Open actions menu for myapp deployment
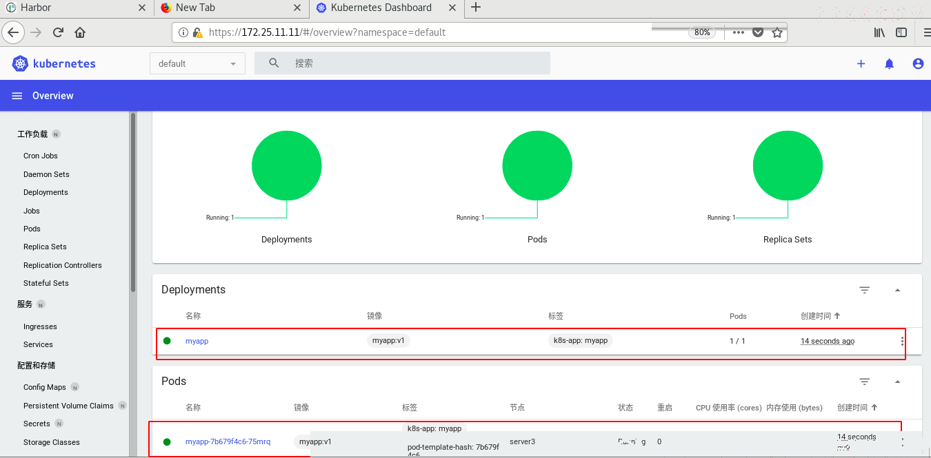The width and height of the screenshot is (931, 458). point(902,341)
